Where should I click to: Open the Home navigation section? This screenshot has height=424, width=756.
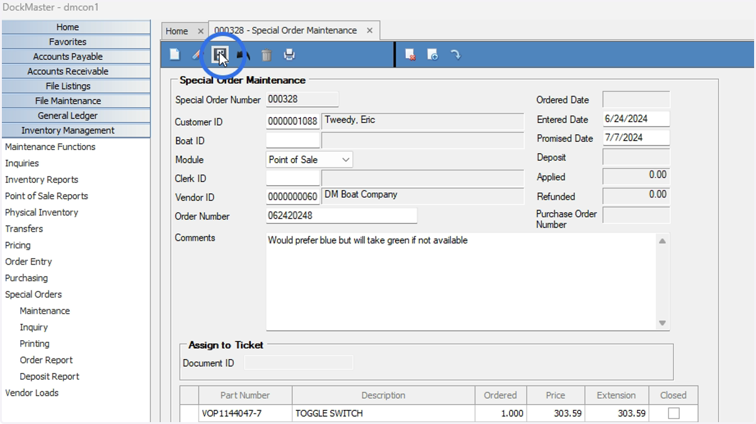(76, 27)
